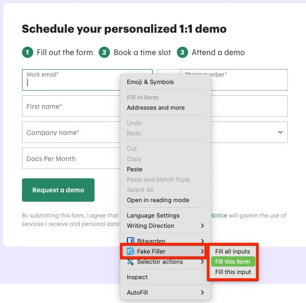Open the Notice link
306x303 pixels.
click(219, 216)
